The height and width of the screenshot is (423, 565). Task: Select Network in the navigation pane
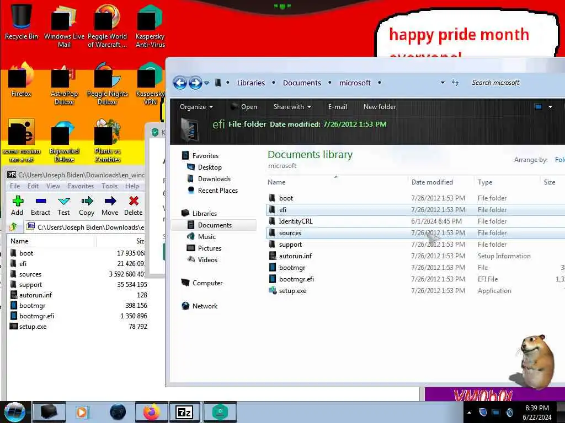(x=205, y=306)
